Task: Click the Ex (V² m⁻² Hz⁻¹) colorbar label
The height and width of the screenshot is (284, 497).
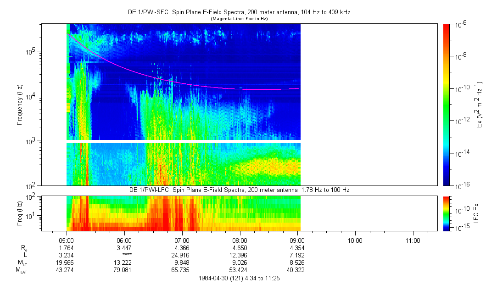Action: pyautogui.click(x=480, y=104)
